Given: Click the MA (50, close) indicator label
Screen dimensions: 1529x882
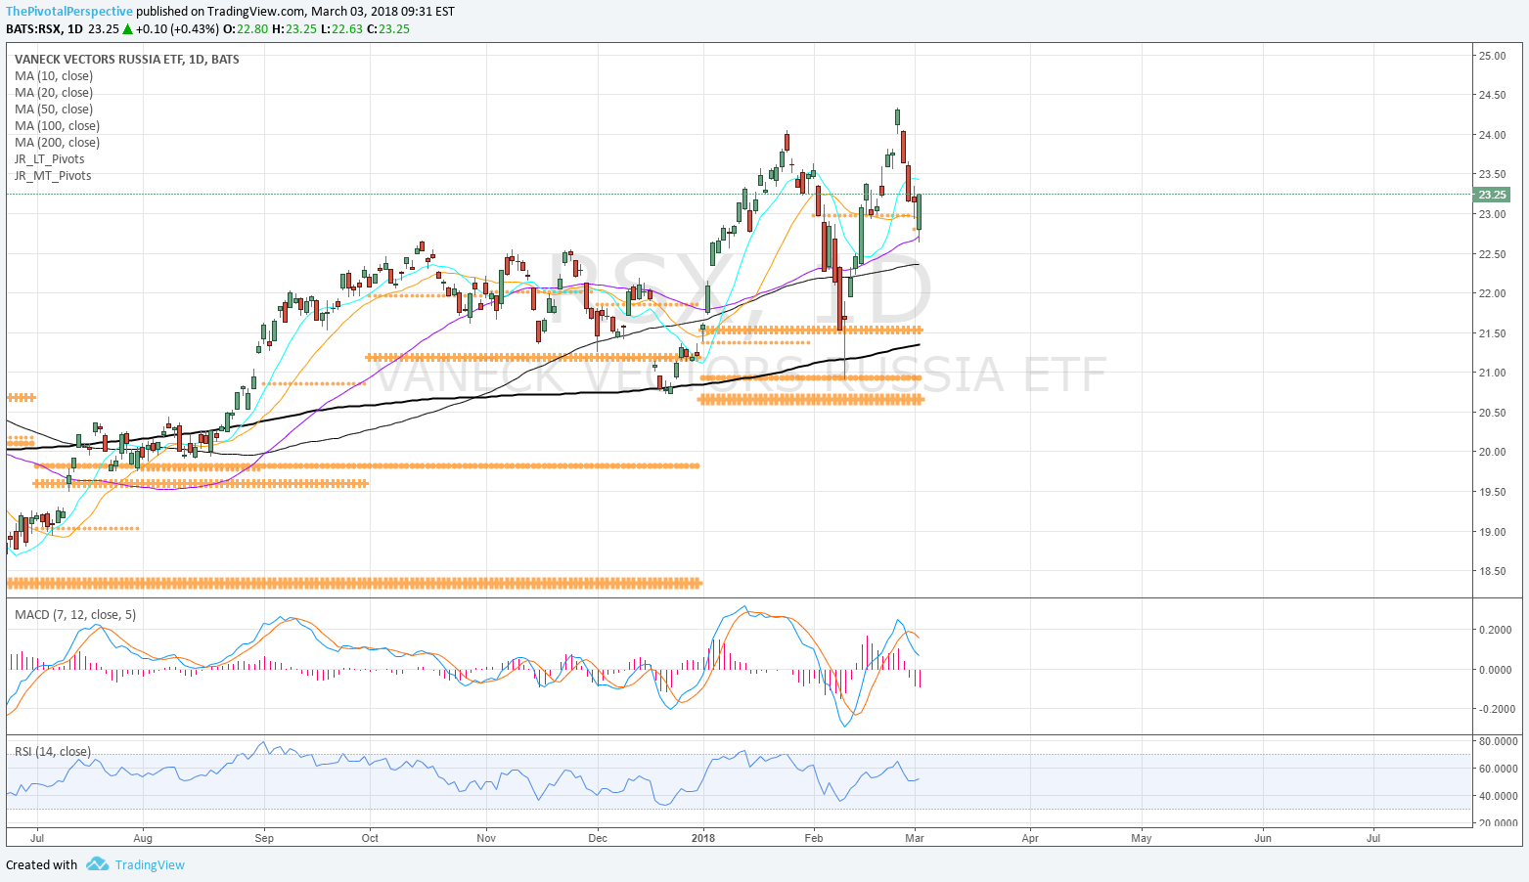Looking at the screenshot, I should point(54,110).
